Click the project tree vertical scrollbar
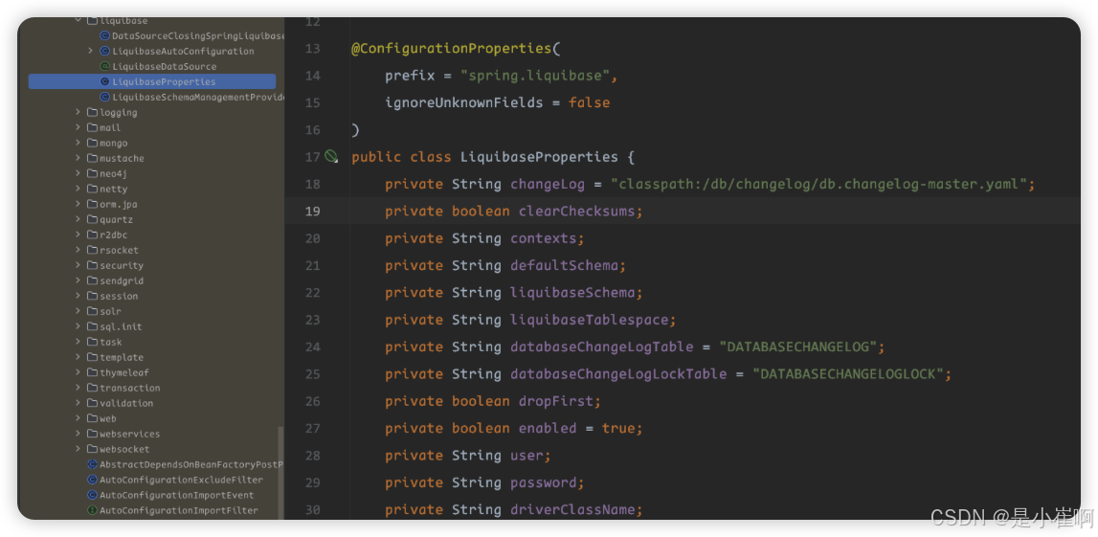1098x537 pixels. (x=280, y=473)
